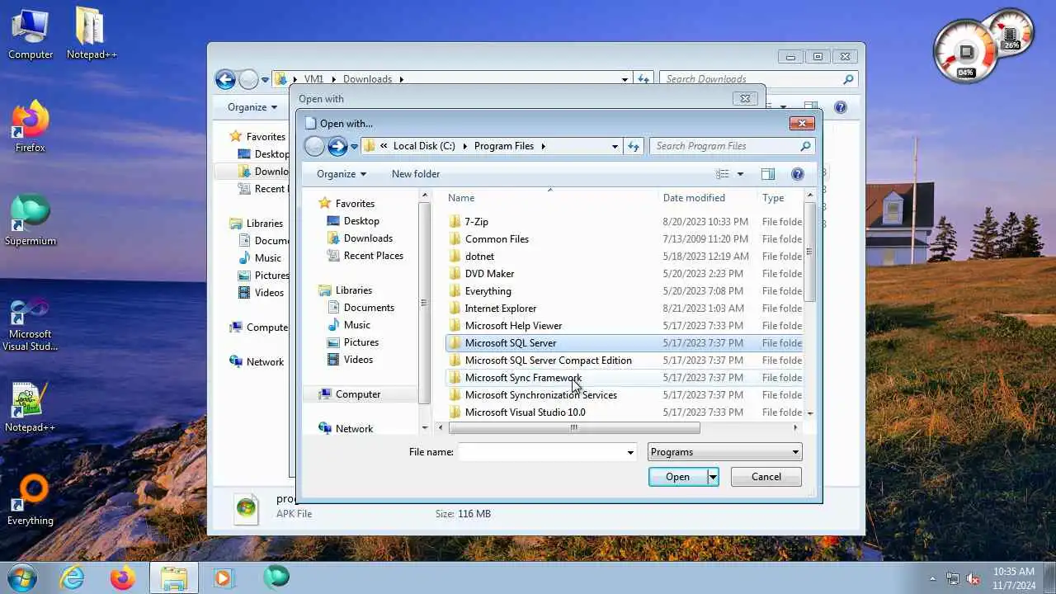Image resolution: width=1056 pixels, height=594 pixels.
Task: Launch Firefox from desktop shortcut
Action: [x=31, y=126]
